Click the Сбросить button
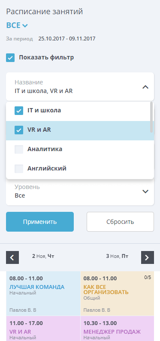The width and height of the screenshot is (160, 341). (121, 222)
